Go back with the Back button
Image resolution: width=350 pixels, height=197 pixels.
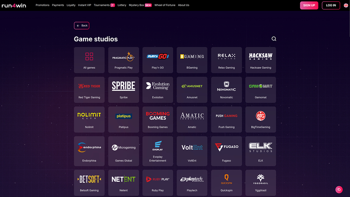(x=82, y=26)
